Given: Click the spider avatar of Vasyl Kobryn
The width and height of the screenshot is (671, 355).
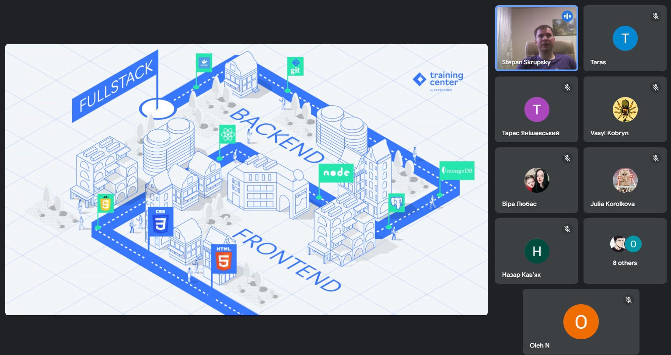Looking at the screenshot, I should 625,110.
